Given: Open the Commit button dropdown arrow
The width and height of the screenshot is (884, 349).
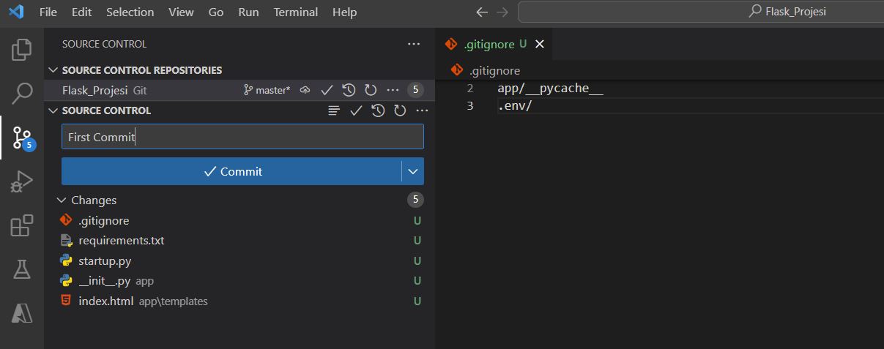Looking at the screenshot, I should click(413, 171).
